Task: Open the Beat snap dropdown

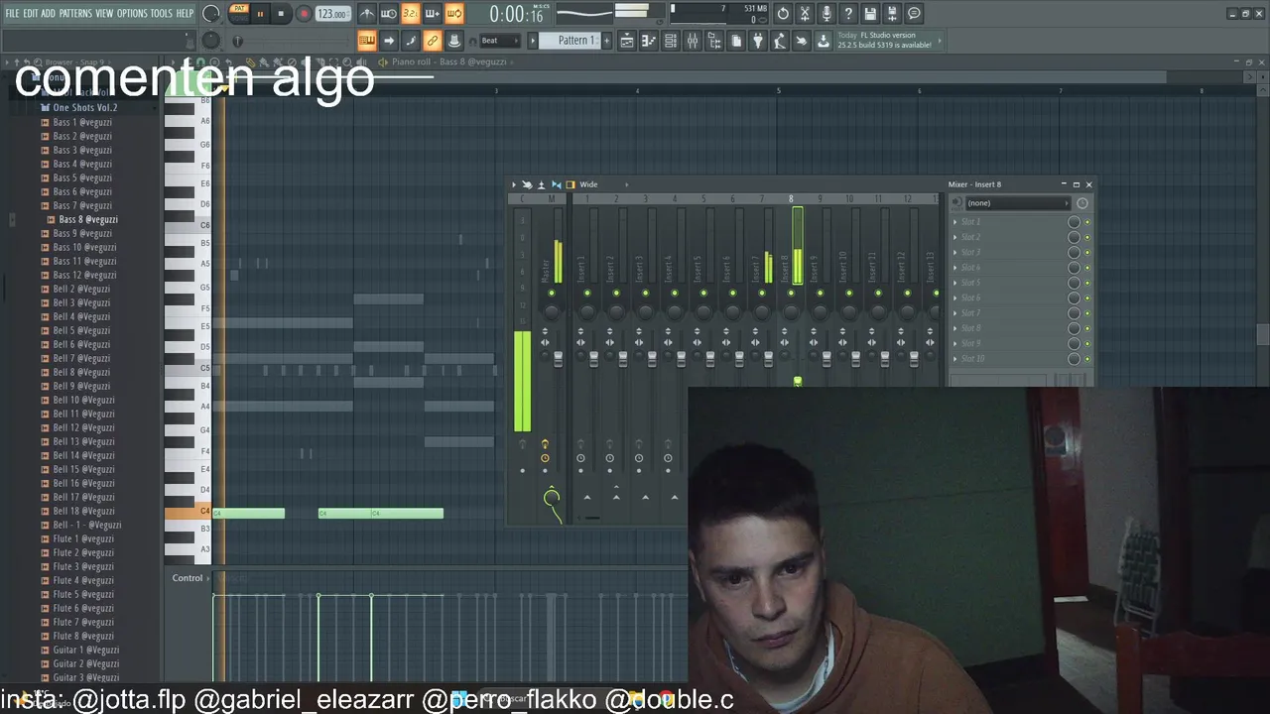Action: [x=499, y=41]
